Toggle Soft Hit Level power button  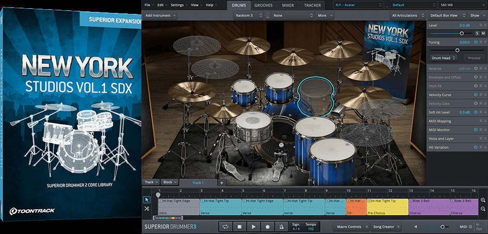coord(476,112)
